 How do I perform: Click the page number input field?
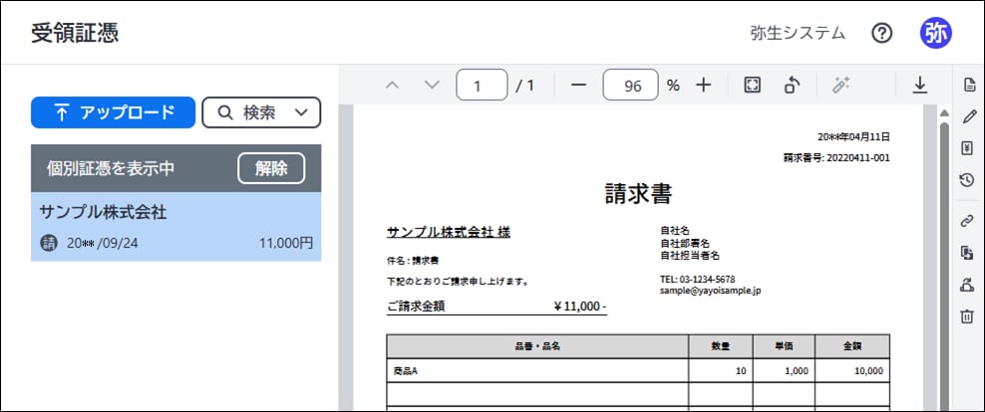point(482,86)
